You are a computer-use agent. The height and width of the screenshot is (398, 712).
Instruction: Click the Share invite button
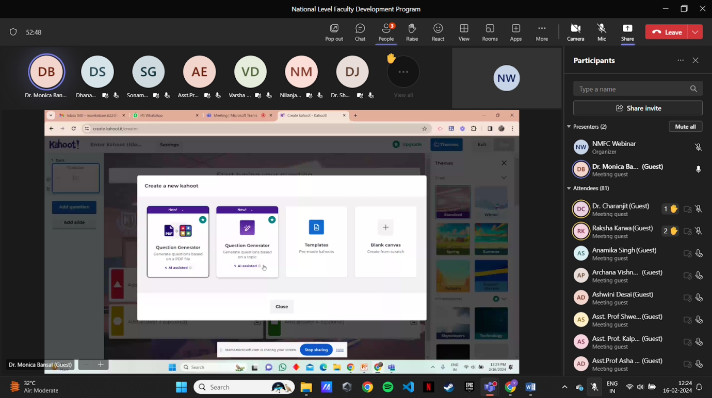(x=638, y=108)
